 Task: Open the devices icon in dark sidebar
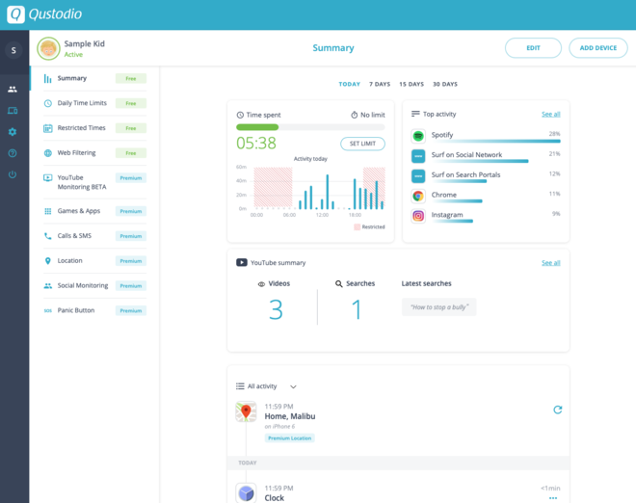[x=13, y=111]
